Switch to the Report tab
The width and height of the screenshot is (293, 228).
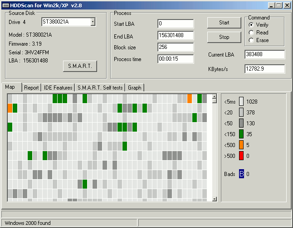(31, 88)
